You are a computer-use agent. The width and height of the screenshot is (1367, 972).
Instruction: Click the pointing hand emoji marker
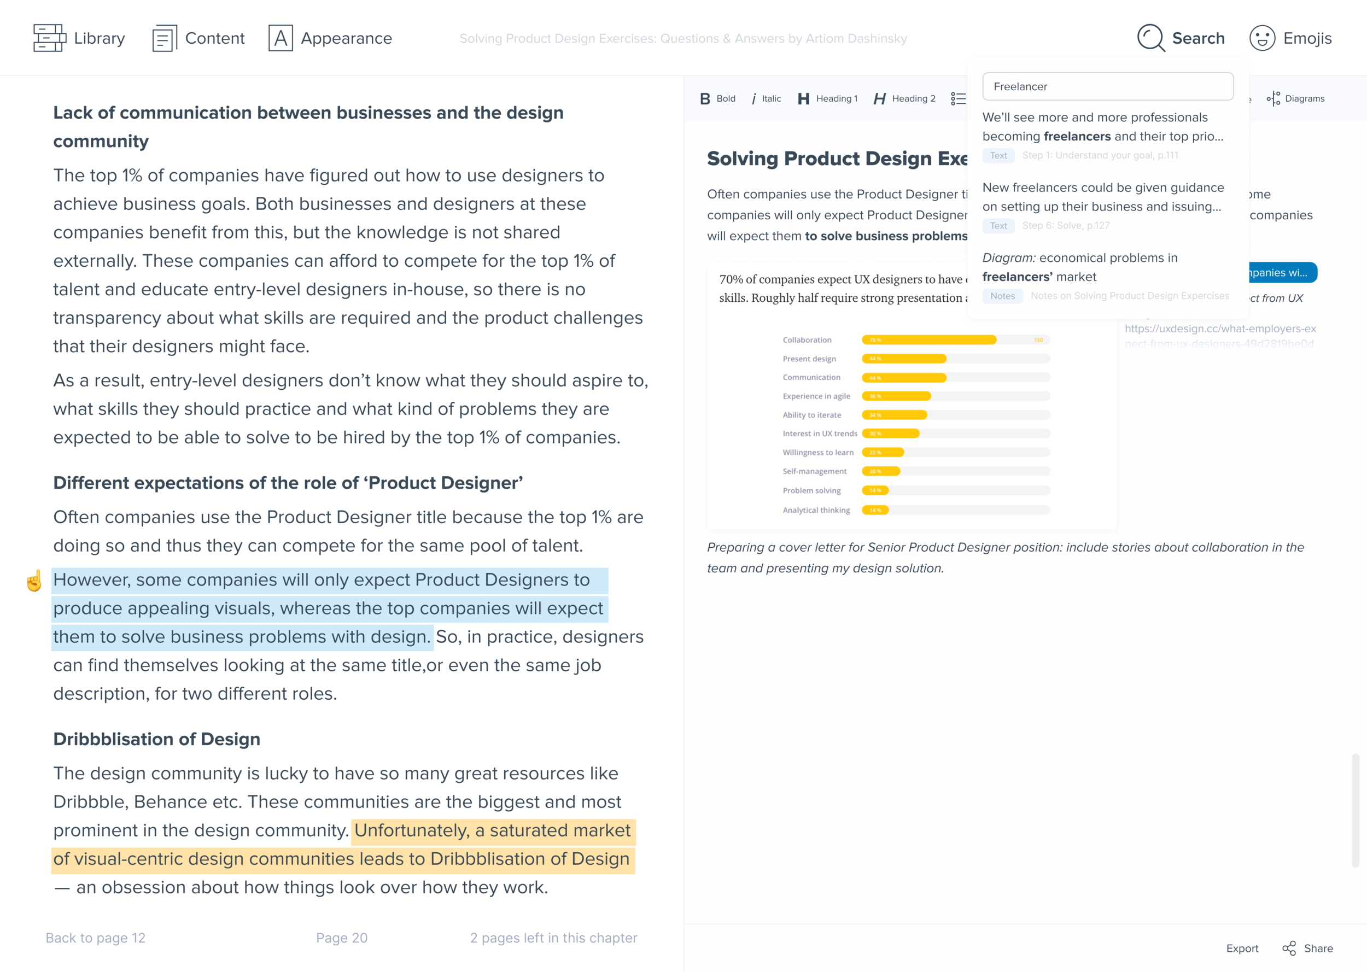coord(34,580)
